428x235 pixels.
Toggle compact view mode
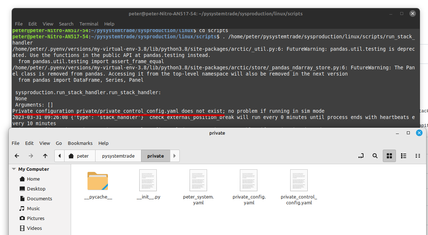click(418, 156)
